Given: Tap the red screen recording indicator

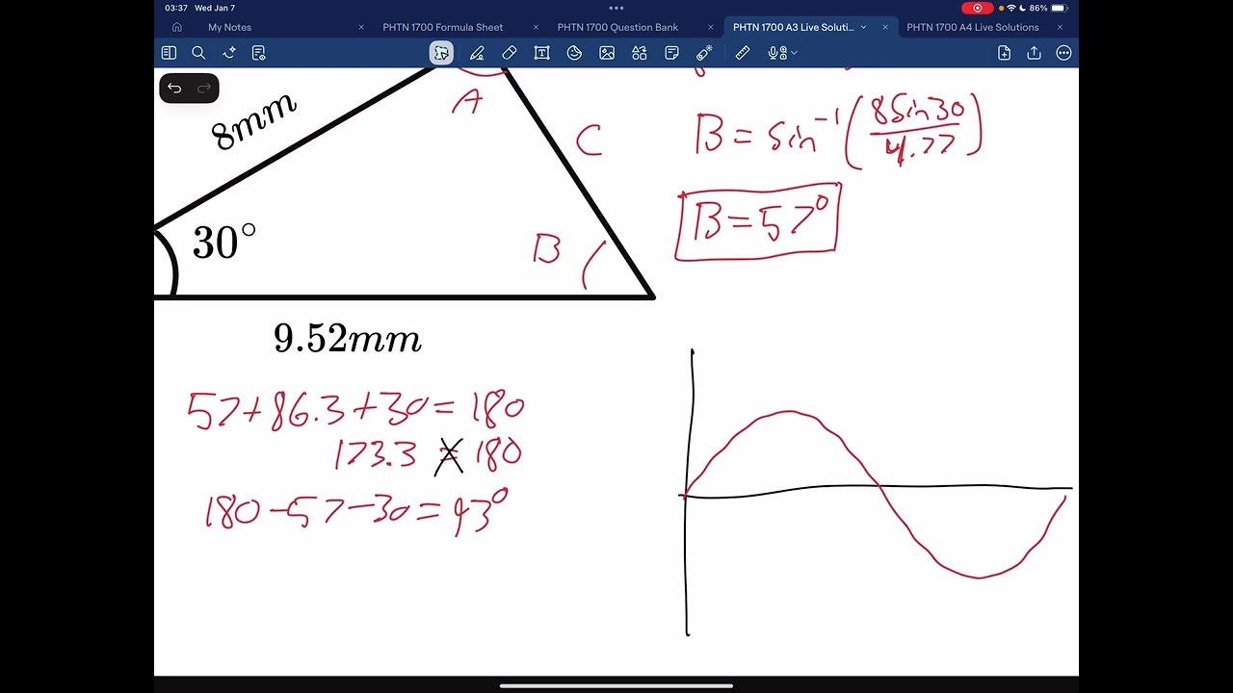Looking at the screenshot, I should 978,8.
